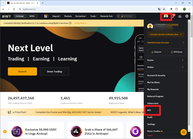Open a new browser tab

[x=43, y=3]
